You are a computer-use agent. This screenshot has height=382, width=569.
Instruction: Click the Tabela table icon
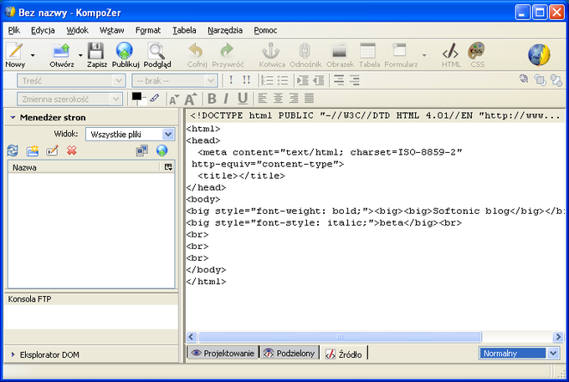[x=368, y=51]
